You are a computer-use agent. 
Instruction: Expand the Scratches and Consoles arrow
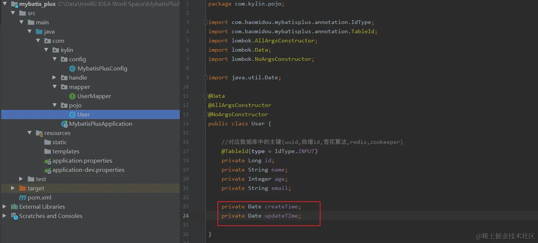click(4, 216)
